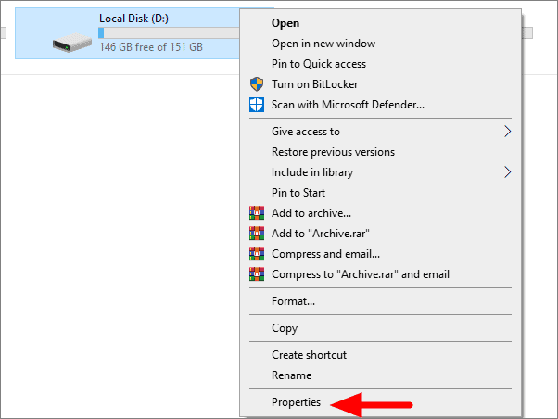Click WinRAR icon beside Add to archive...
This screenshot has width=558, height=419.
click(257, 213)
